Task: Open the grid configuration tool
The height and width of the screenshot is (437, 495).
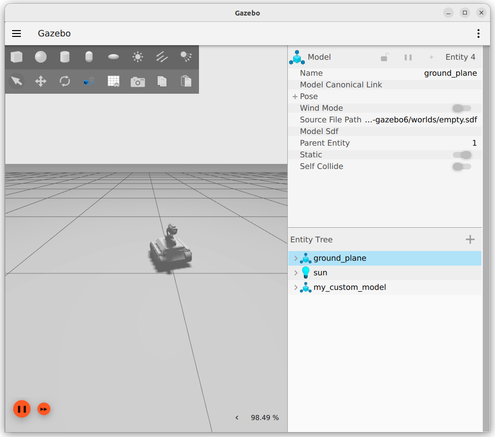Action: tap(114, 81)
